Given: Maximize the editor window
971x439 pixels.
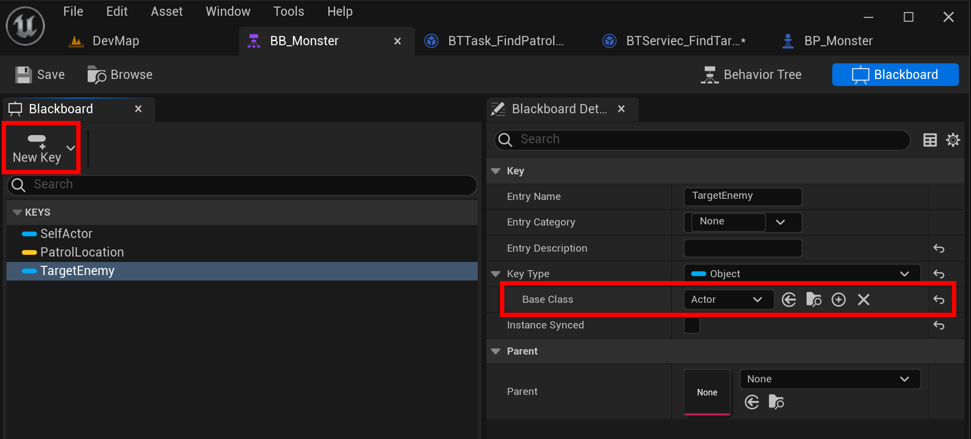Looking at the screenshot, I should [x=908, y=17].
